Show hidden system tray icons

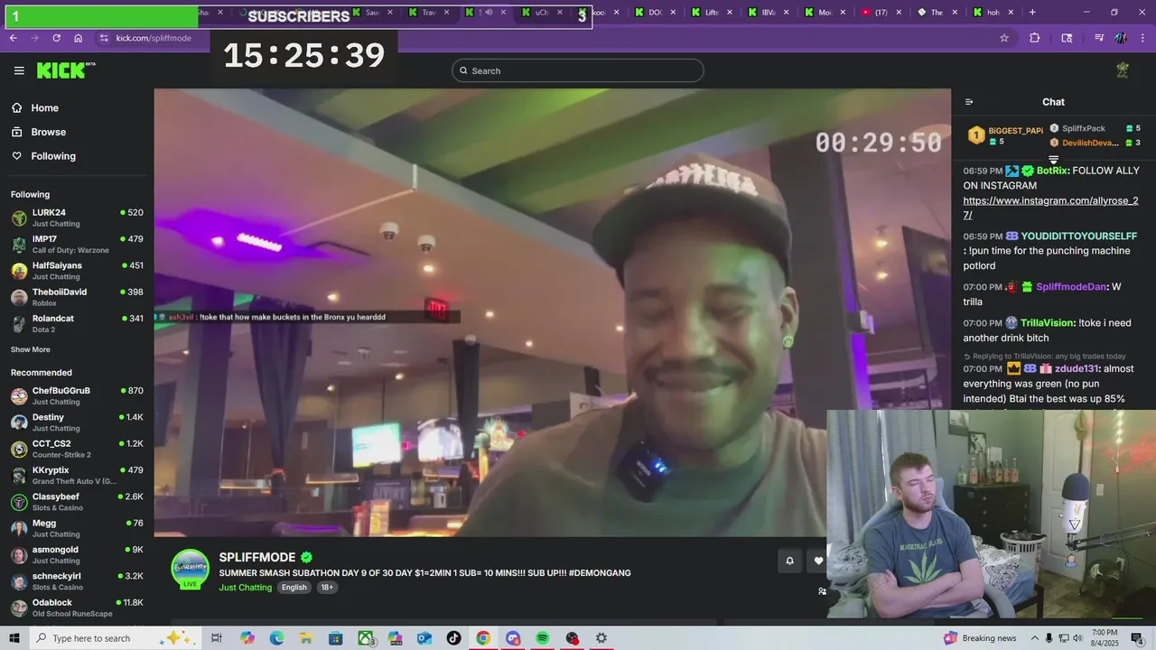coord(1035,638)
